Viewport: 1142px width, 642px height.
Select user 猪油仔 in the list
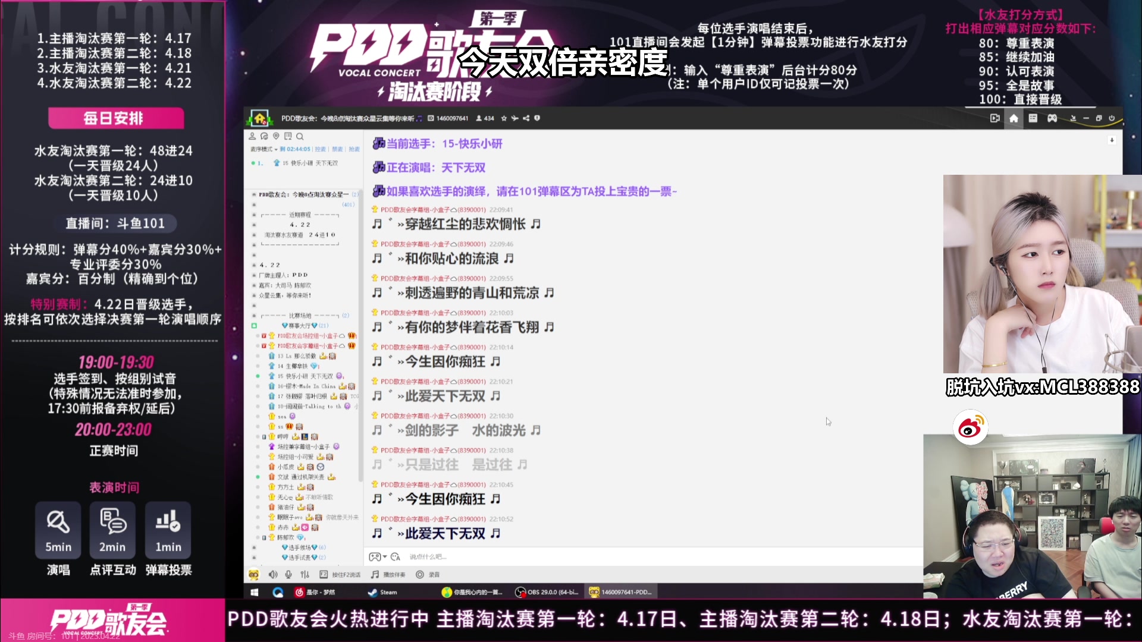coord(291,508)
